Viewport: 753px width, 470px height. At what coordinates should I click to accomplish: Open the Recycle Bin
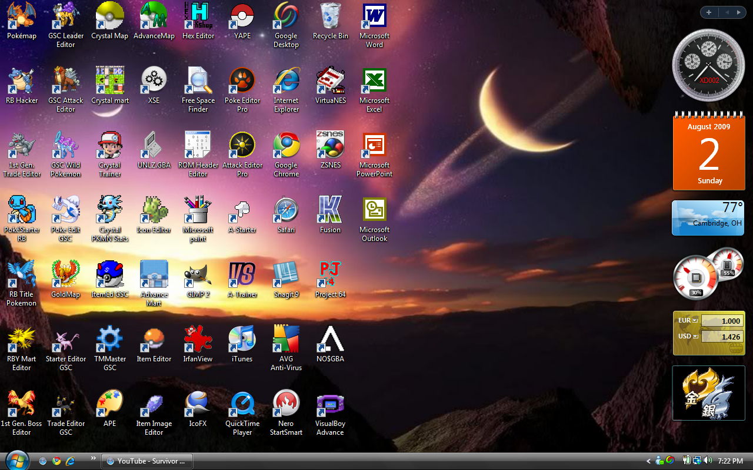(331, 22)
